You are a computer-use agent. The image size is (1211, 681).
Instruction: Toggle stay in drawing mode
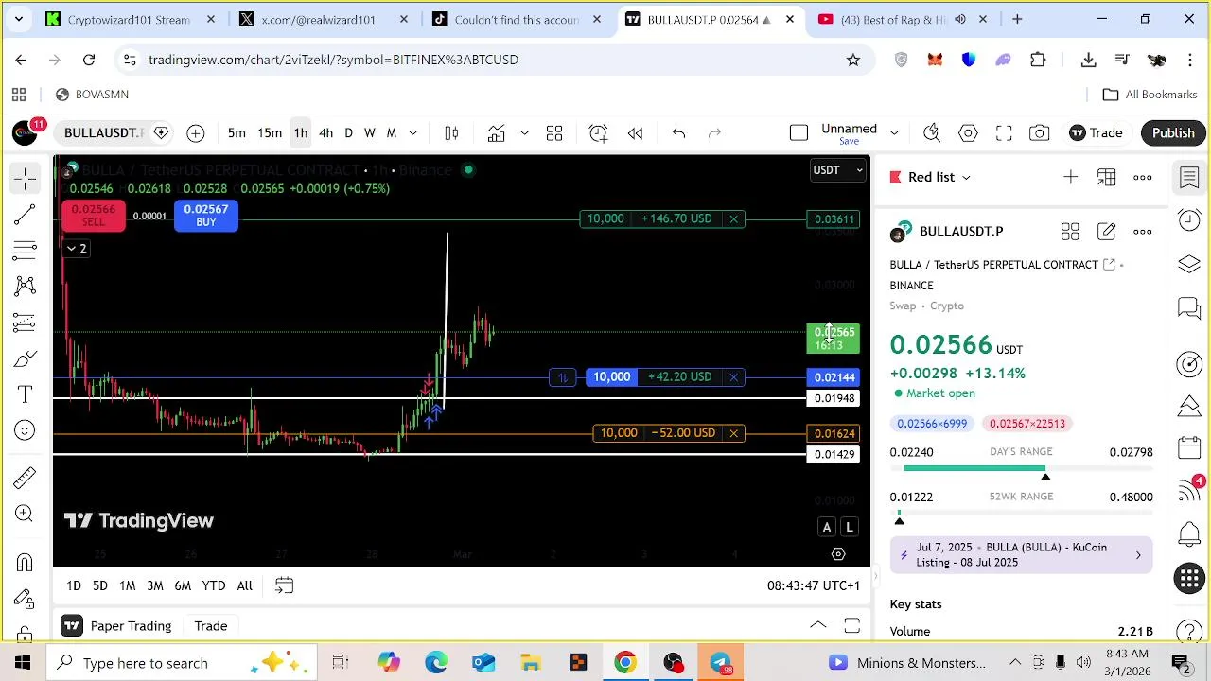point(26,599)
